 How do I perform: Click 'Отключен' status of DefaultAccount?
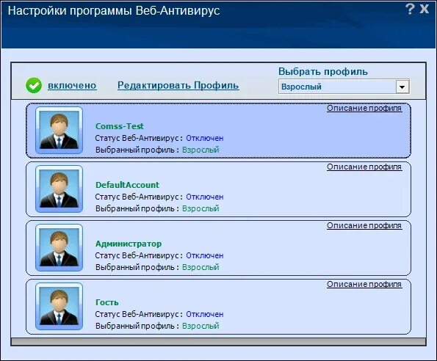[x=205, y=197]
